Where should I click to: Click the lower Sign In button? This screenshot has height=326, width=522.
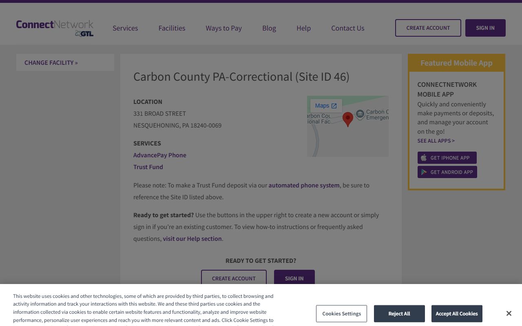click(x=294, y=278)
